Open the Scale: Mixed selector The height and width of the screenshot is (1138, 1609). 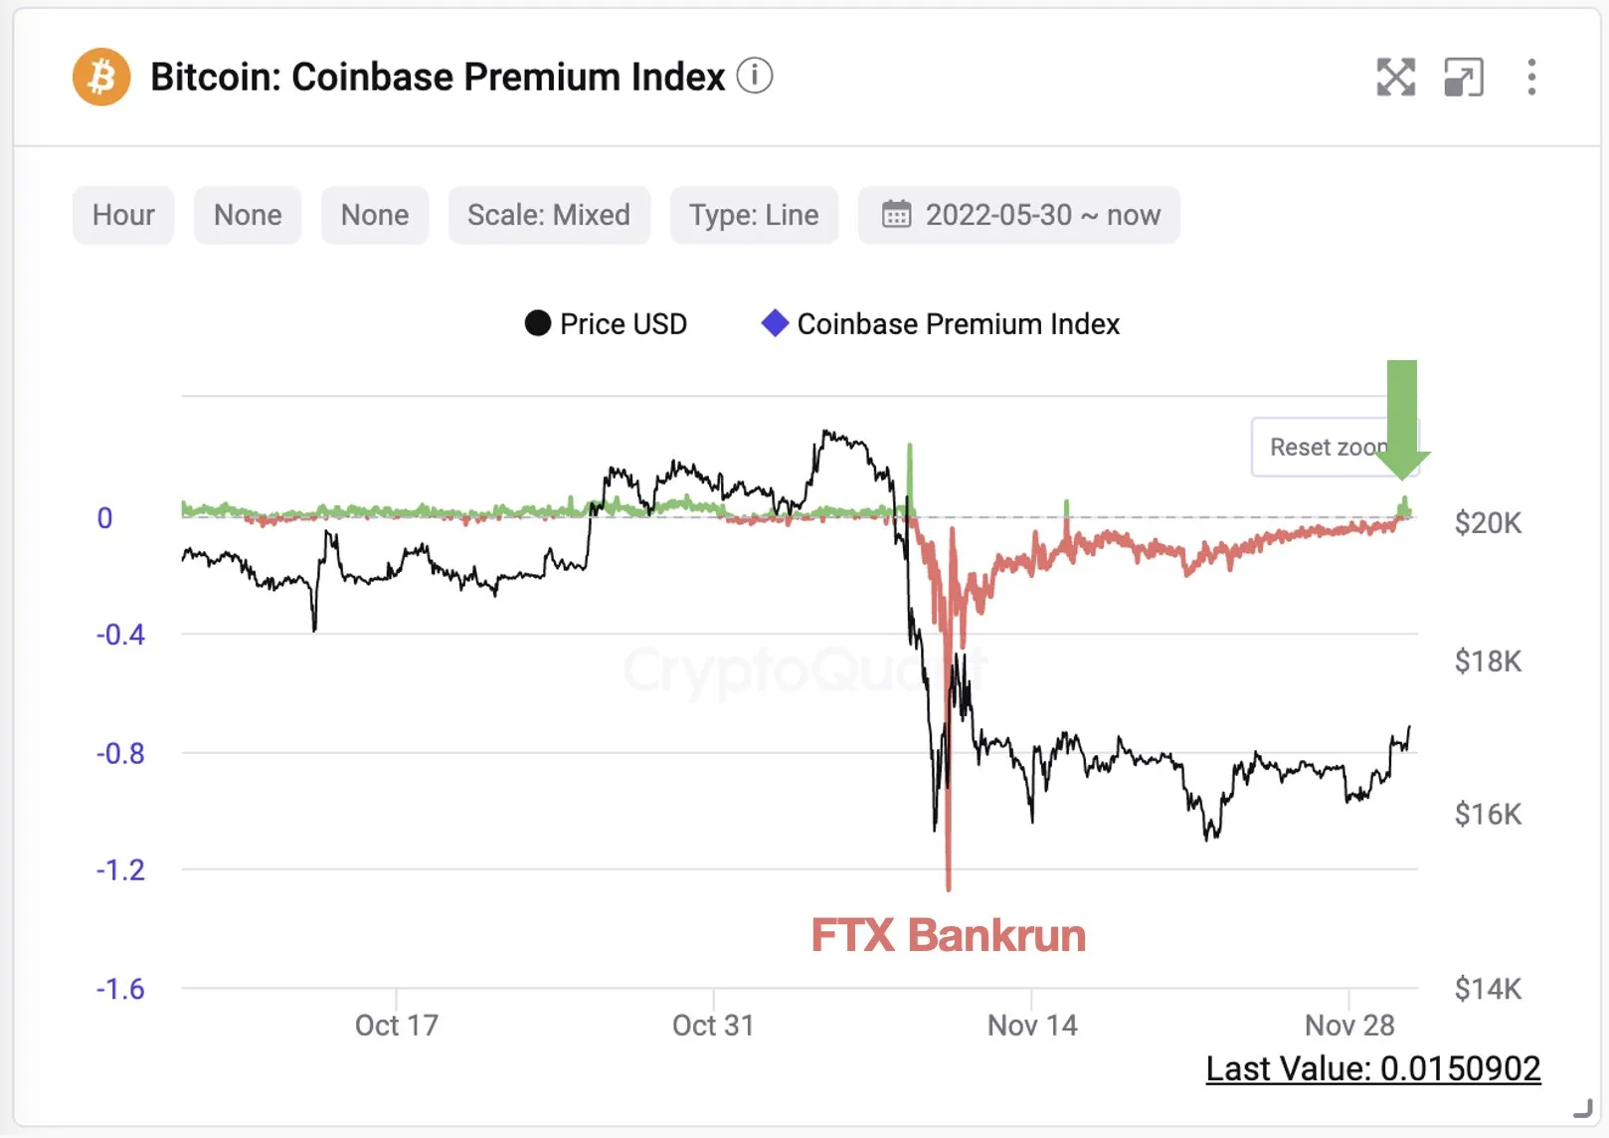tap(549, 215)
